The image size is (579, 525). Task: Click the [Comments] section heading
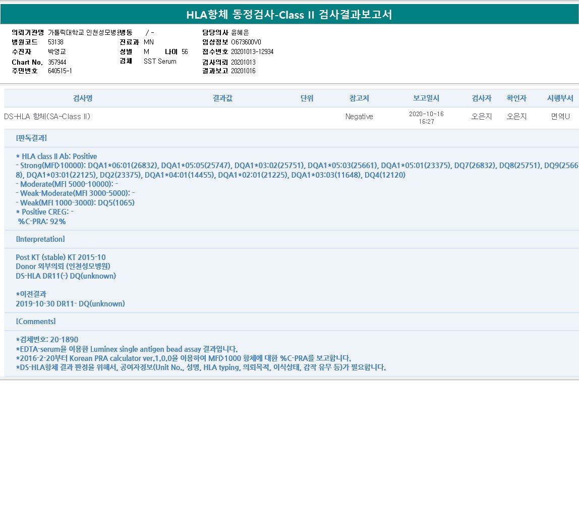[36, 321]
